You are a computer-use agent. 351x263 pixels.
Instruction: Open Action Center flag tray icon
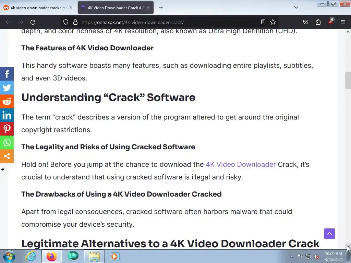300,256
